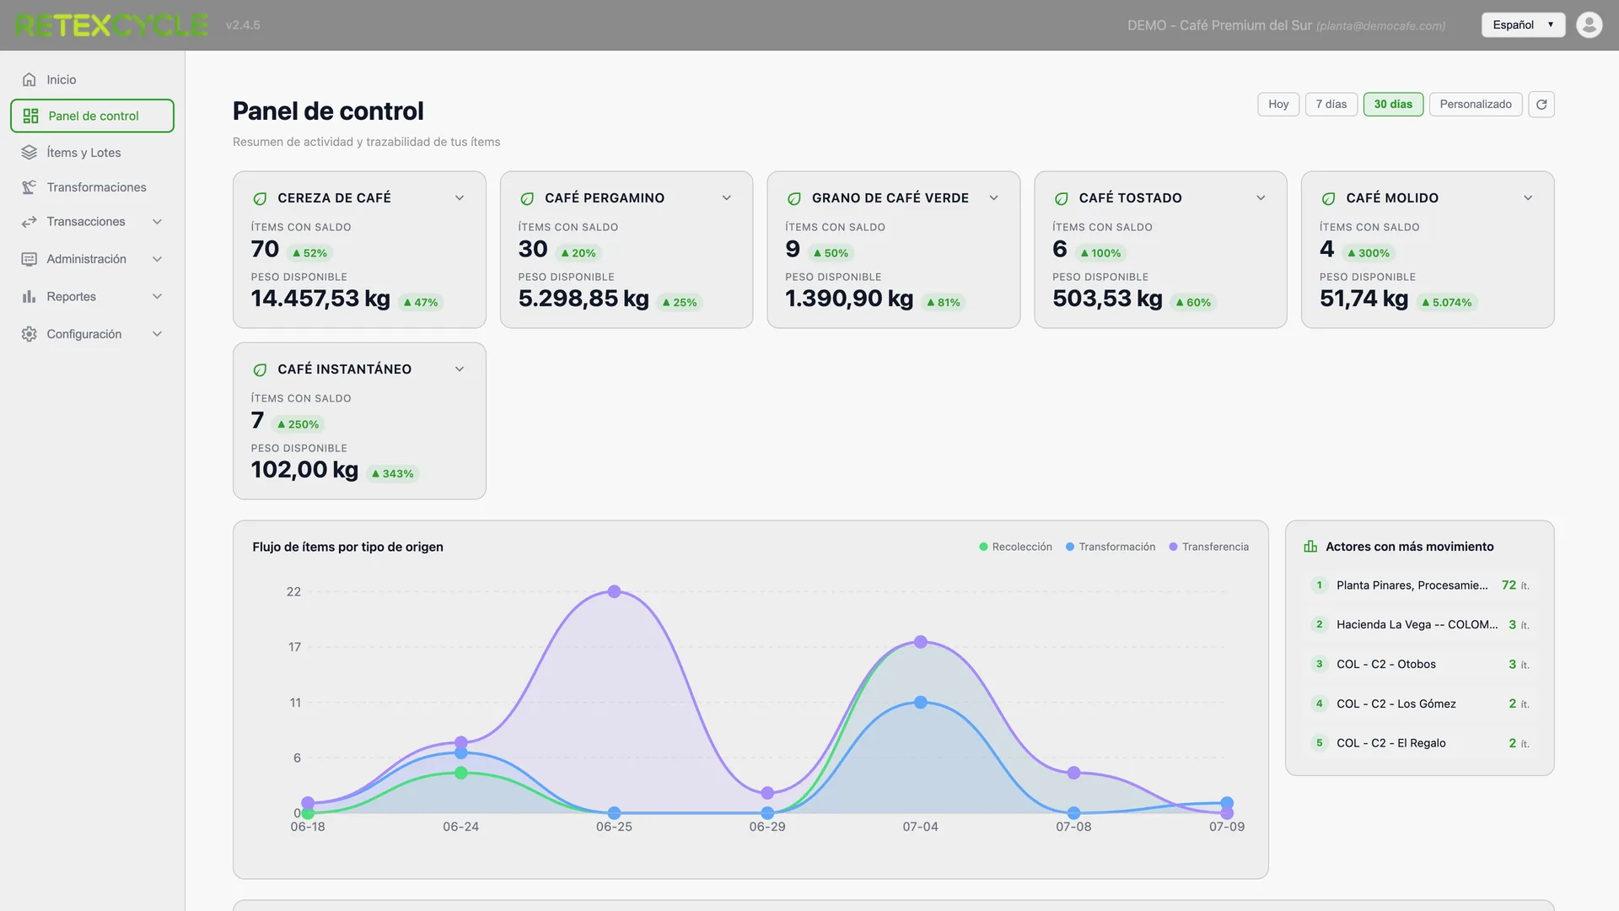Click the Transferencia peak point on 06-25
Image resolution: width=1619 pixels, height=911 pixels.
click(614, 592)
